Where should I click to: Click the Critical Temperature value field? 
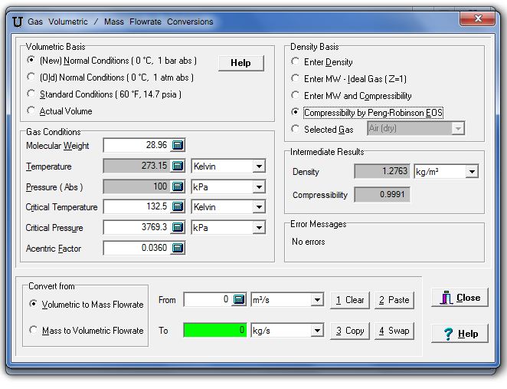[137, 206]
